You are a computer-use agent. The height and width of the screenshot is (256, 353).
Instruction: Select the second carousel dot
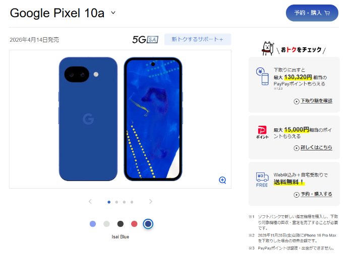[116, 202]
